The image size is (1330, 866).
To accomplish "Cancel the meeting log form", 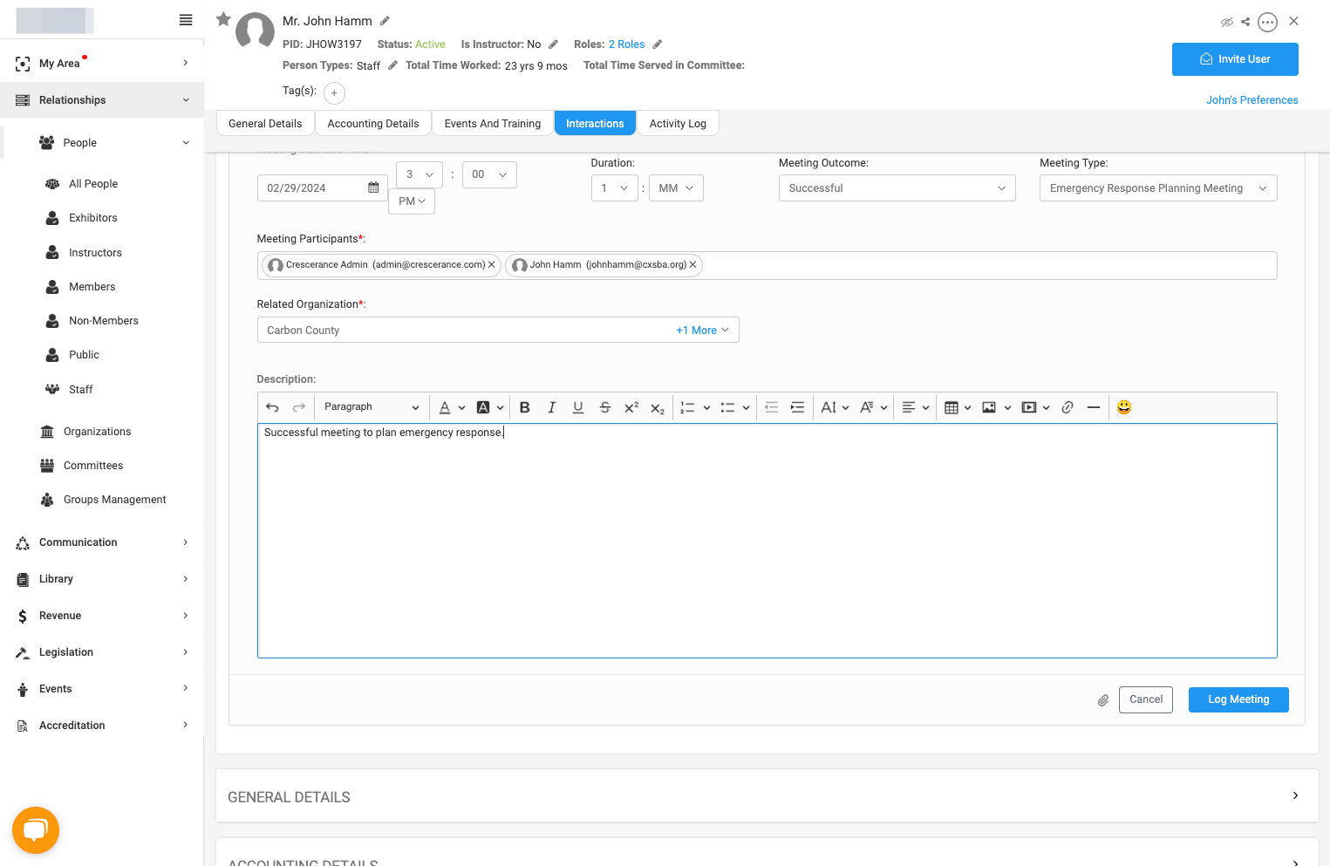I will [x=1146, y=699].
